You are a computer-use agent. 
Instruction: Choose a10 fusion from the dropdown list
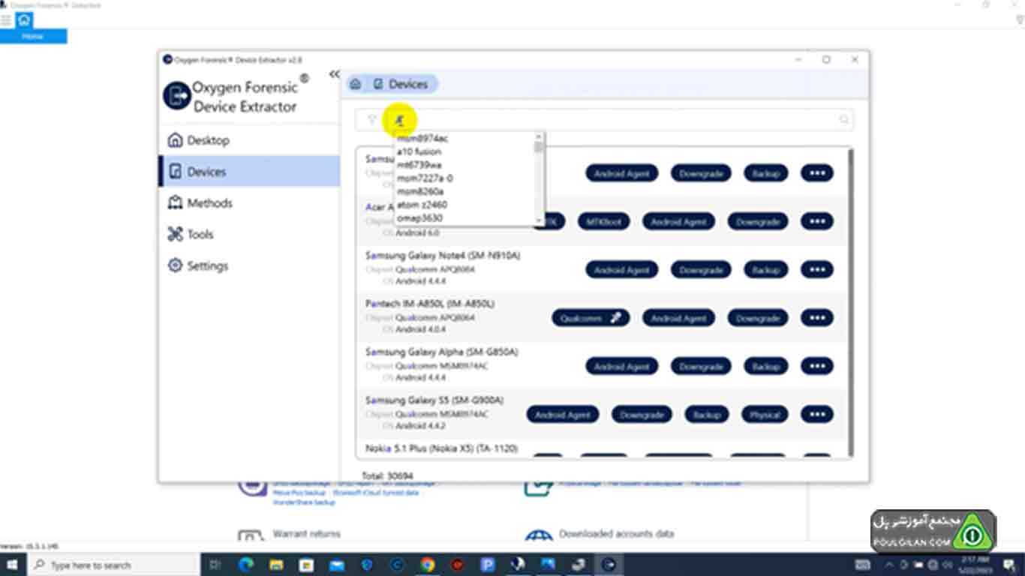pos(419,151)
